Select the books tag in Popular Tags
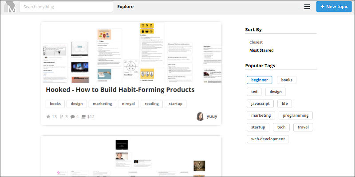This screenshot has height=177, width=355. (287, 80)
